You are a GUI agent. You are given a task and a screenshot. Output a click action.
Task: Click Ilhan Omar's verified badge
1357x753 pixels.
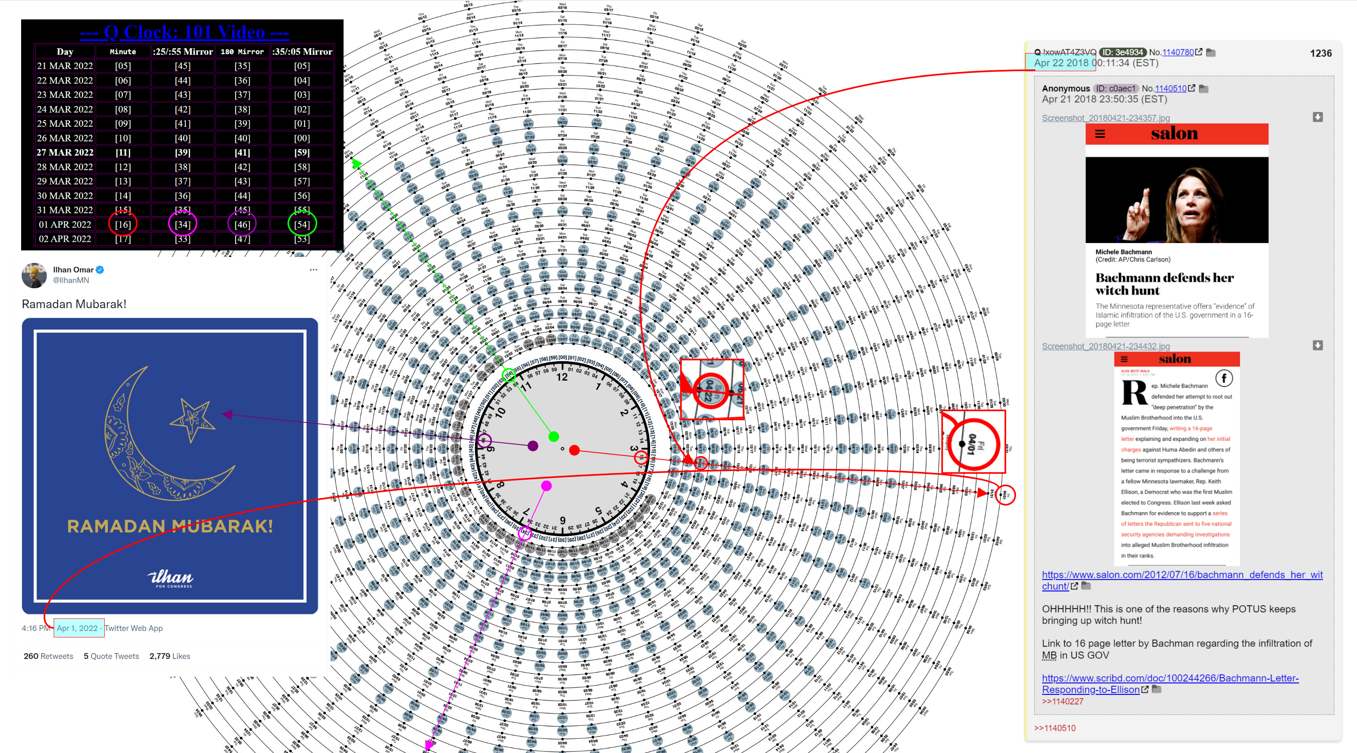tap(100, 269)
